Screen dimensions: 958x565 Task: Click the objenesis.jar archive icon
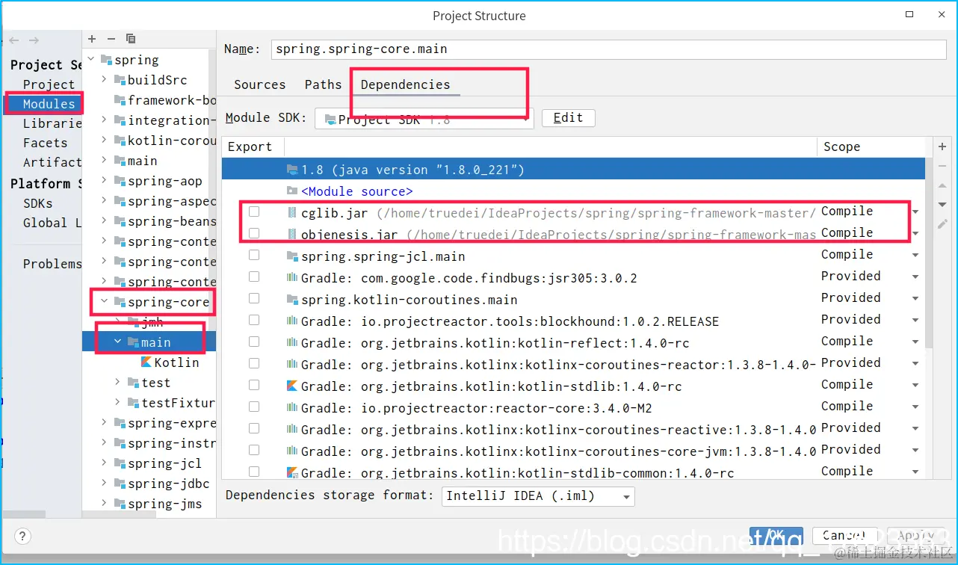[292, 235]
